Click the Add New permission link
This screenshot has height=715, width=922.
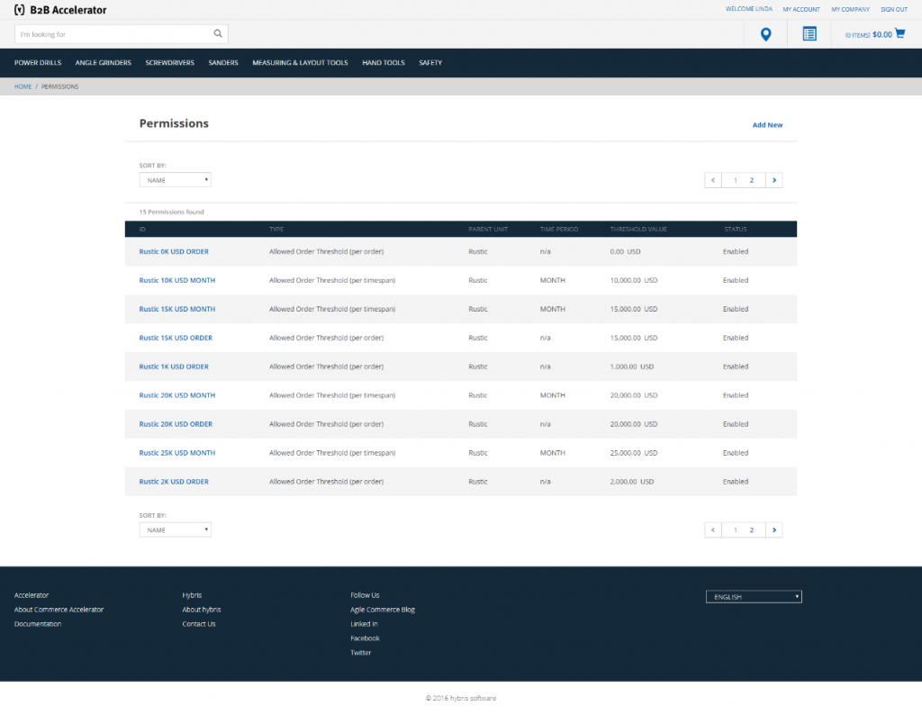point(767,124)
